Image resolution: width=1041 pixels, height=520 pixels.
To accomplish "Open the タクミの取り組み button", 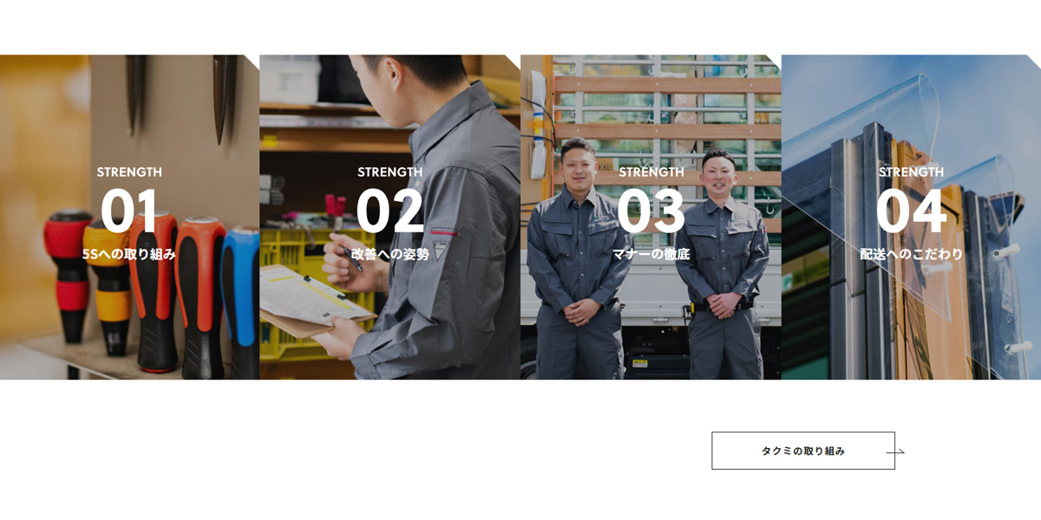I will 802,451.
